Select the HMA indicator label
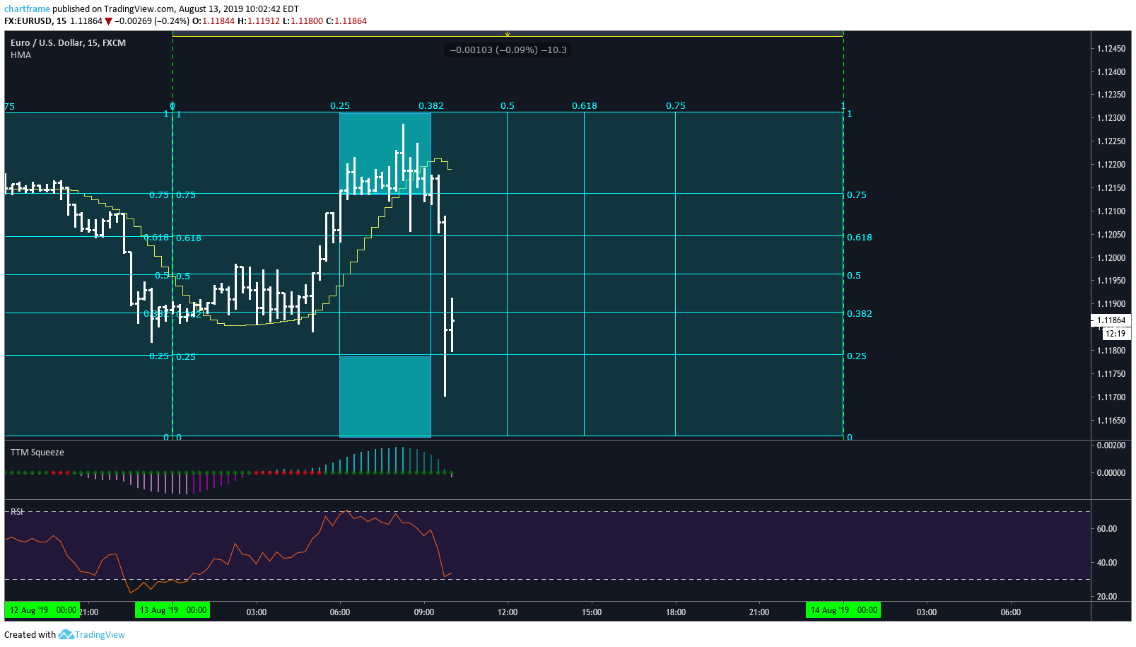1136x647 pixels. coord(21,55)
